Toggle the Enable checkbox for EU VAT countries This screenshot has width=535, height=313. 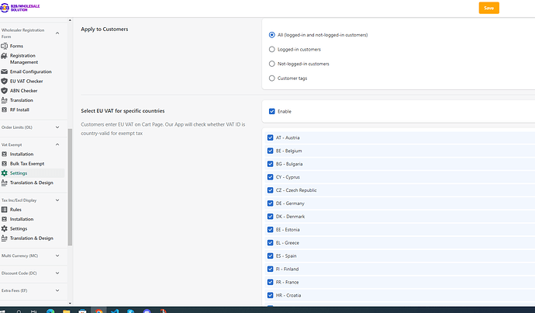pos(272,111)
